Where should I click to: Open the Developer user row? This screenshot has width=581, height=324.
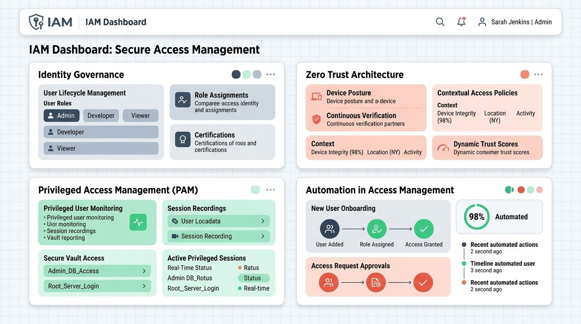click(101, 132)
